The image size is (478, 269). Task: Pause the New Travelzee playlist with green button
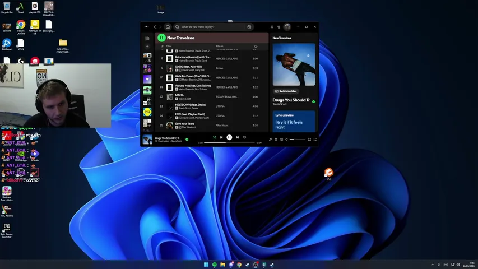click(161, 38)
